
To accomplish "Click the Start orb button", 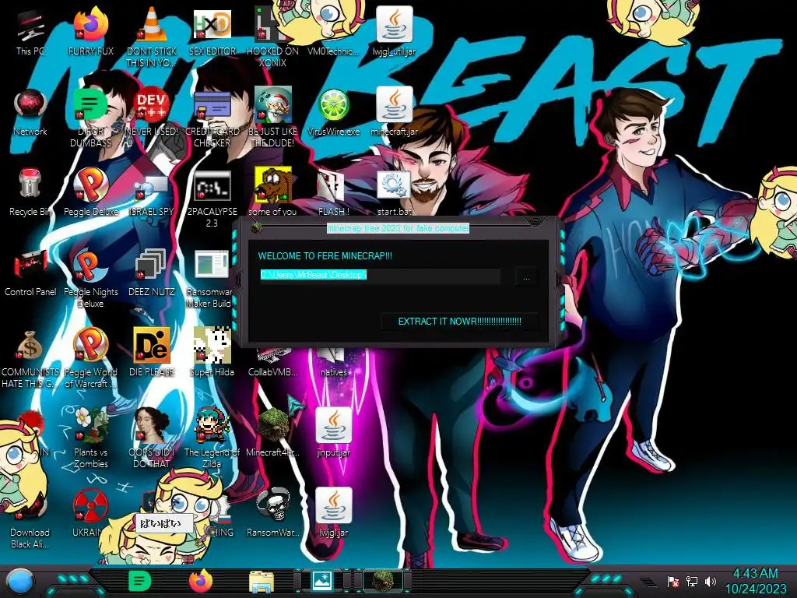I will (x=20, y=581).
